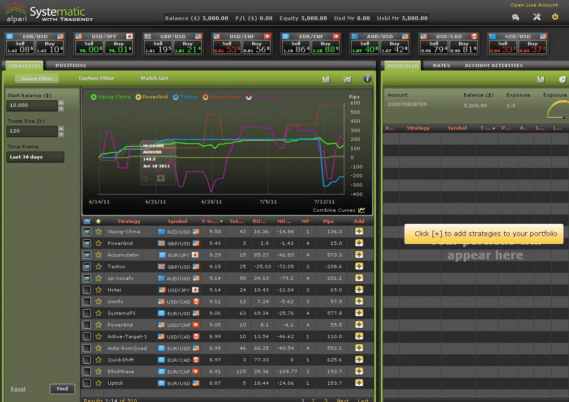Open Live Account link
This screenshot has width=569, height=402.
534,5
